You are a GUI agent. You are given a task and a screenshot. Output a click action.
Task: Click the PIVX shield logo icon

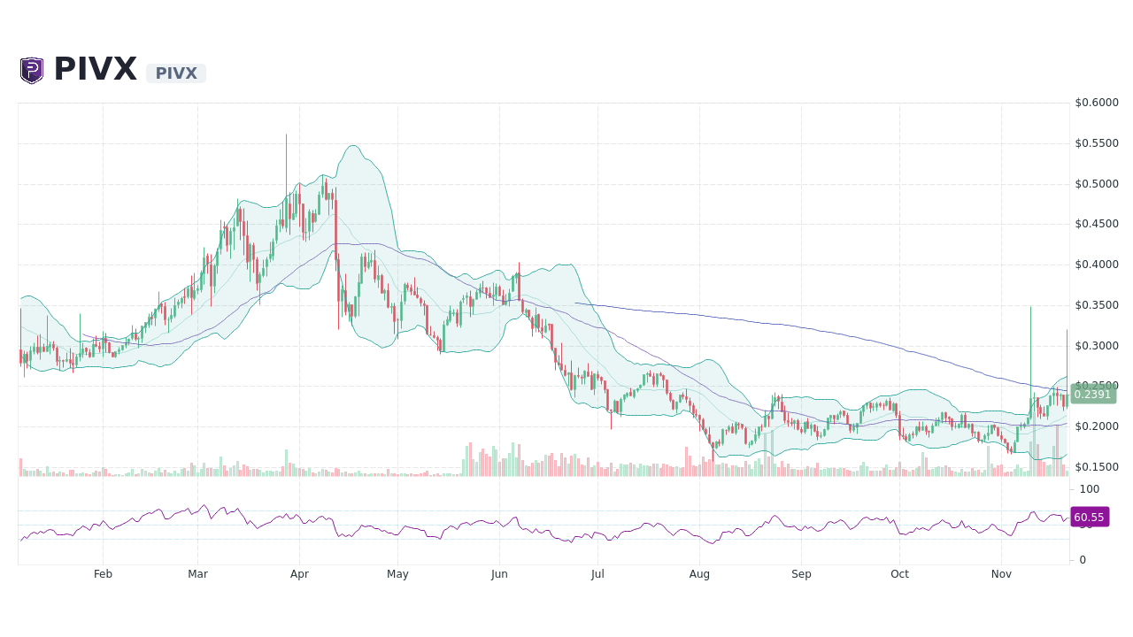(32, 70)
